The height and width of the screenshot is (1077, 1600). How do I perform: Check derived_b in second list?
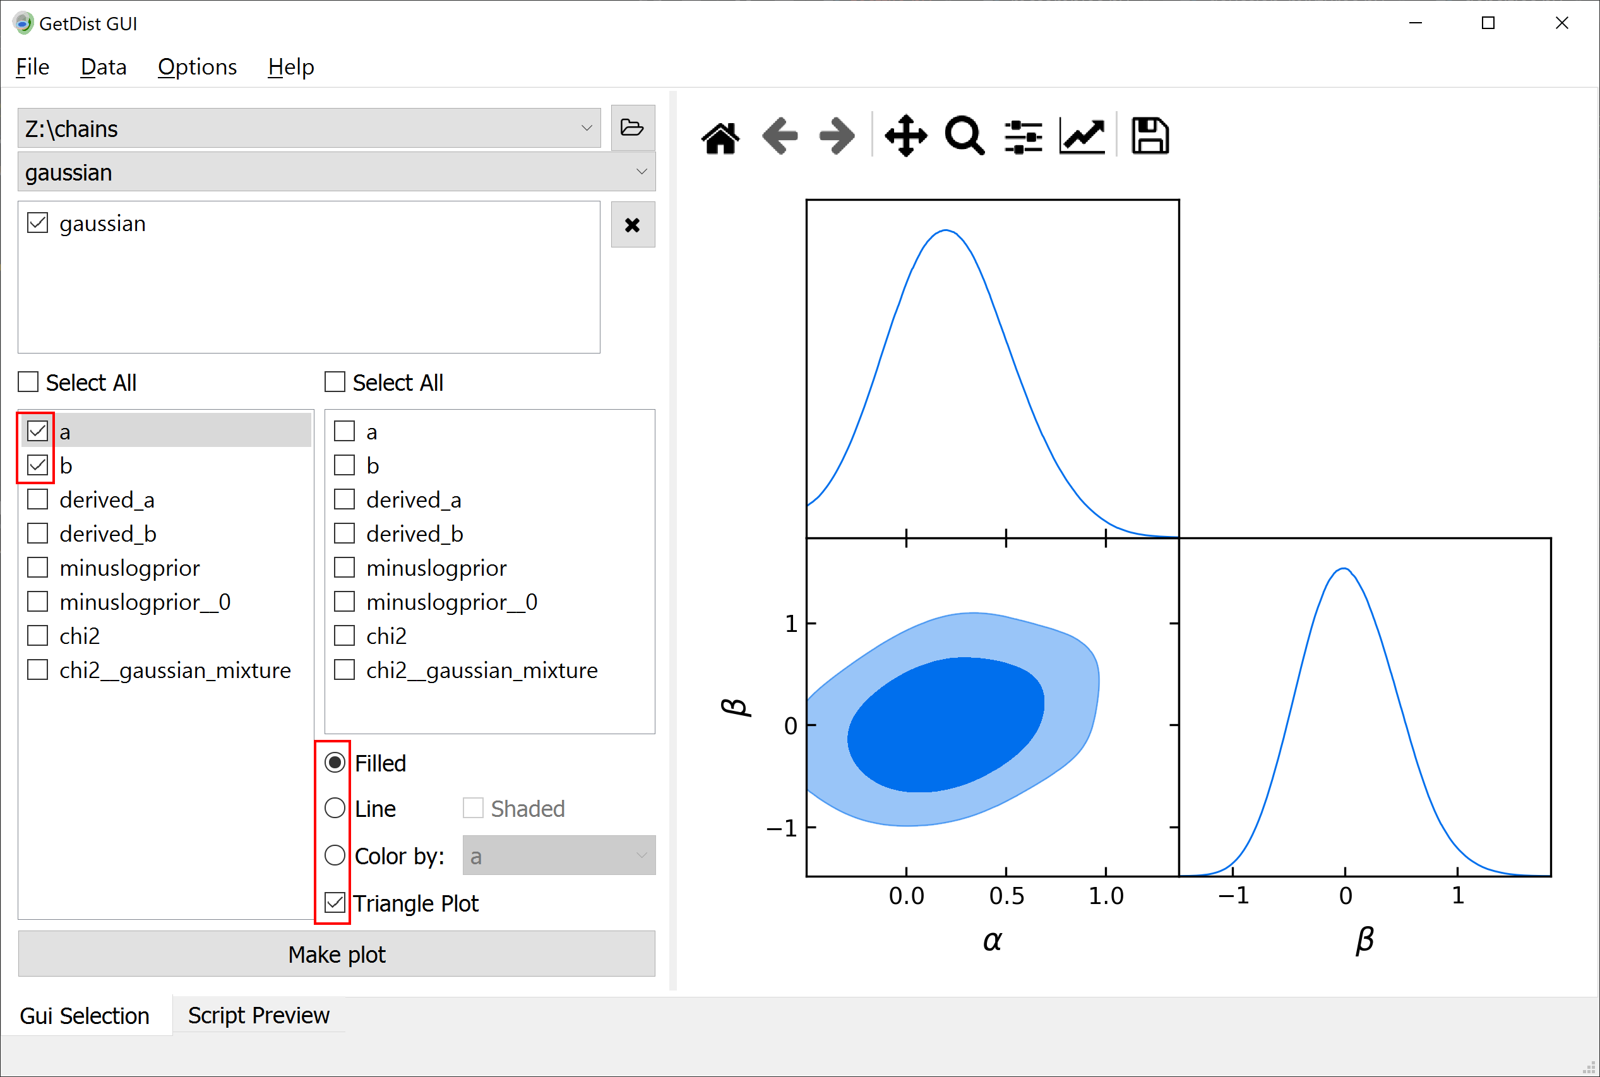pos(344,533)
